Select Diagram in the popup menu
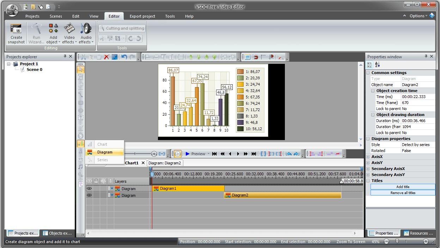The width and height of the screenshot is (440, 248). click(x=105, y=152)
